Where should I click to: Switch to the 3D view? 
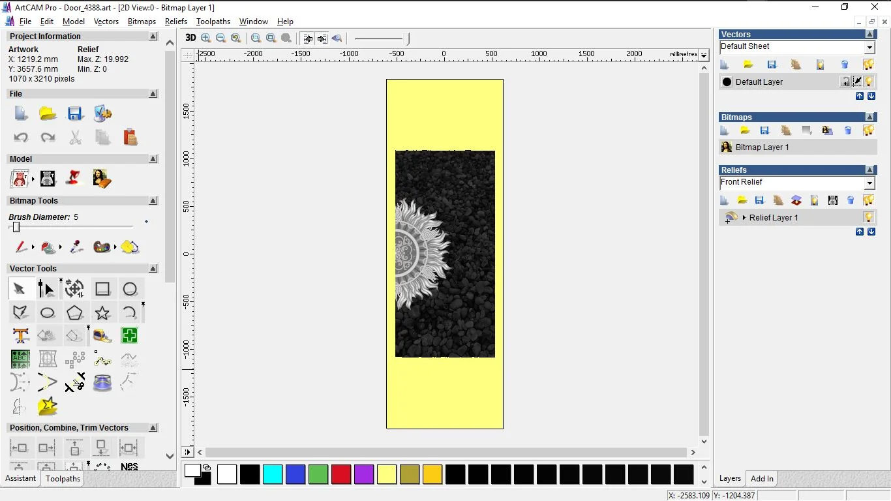coord(190,38)
